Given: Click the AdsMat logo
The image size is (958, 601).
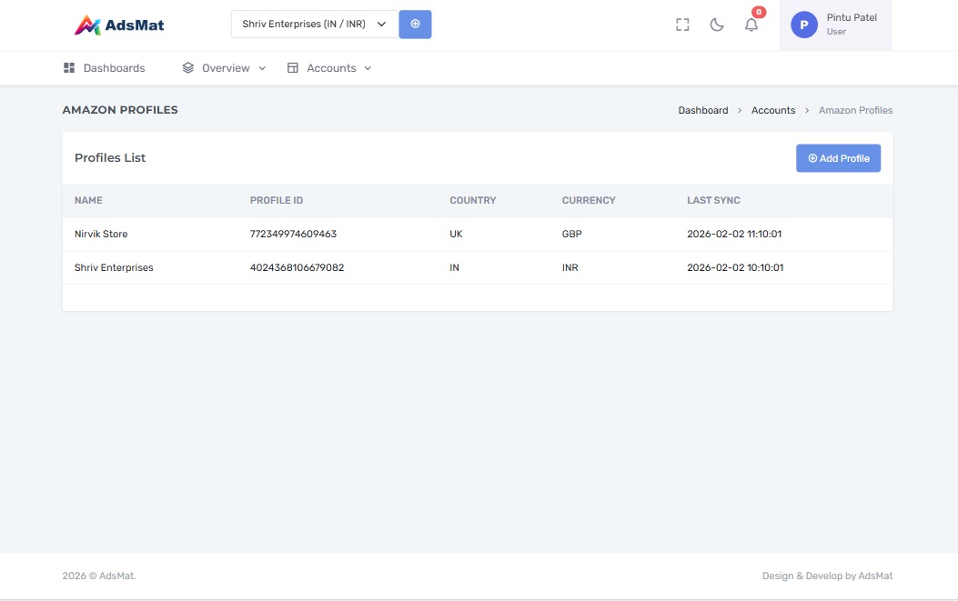Looking at the screenshot, I should tap(119, 25).
